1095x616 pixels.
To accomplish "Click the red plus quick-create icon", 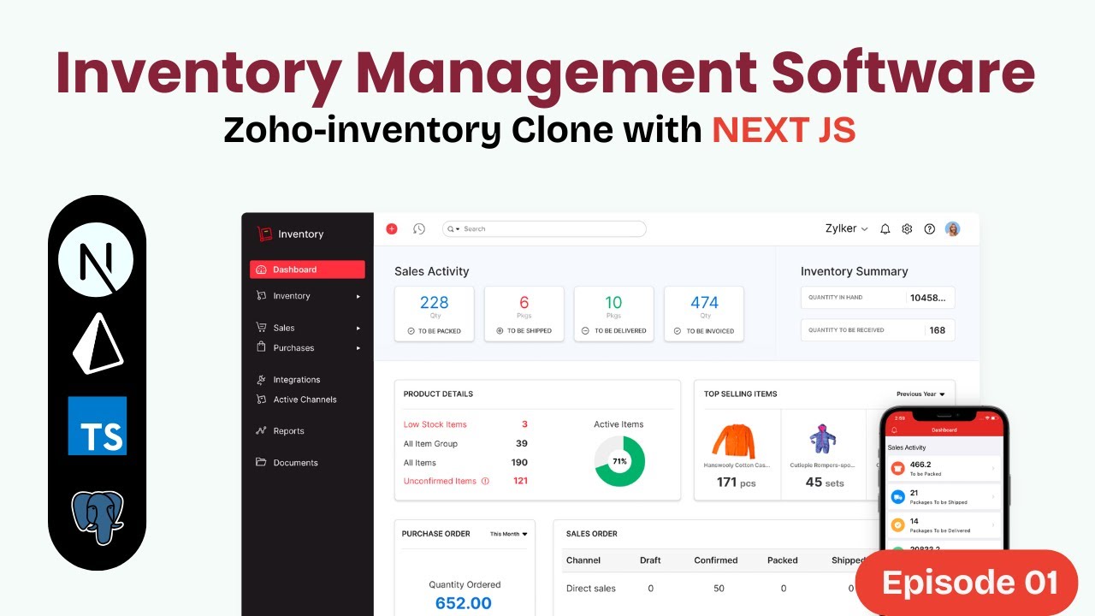I will (x=392, y=228).
